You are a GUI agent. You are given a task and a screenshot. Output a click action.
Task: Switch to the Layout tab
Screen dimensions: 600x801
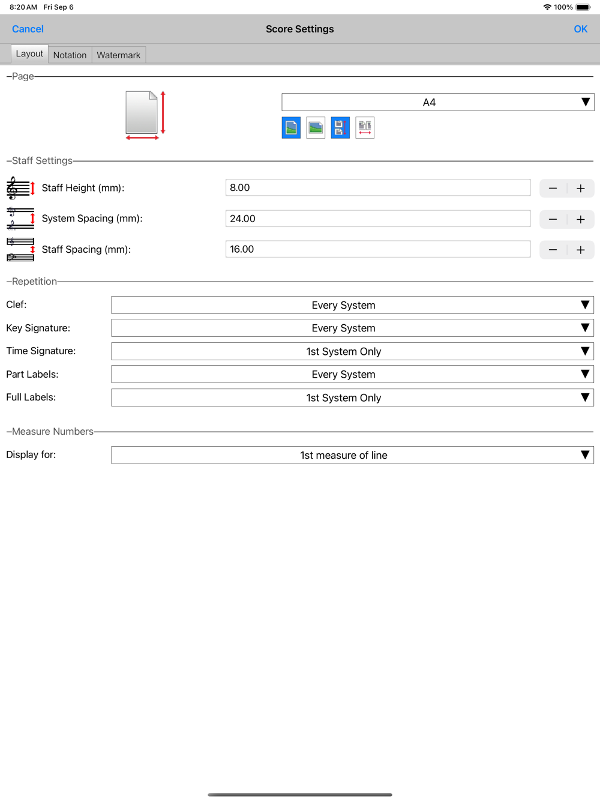pos(29,54)
